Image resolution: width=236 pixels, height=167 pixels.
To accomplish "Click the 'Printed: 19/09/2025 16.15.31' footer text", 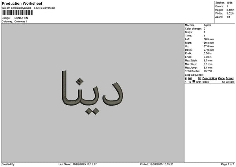I will [x=157, y=164].
